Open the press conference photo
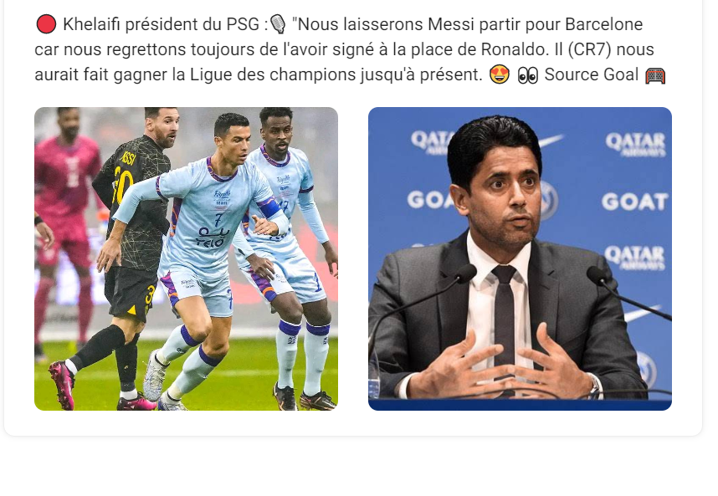Viewport: 718px width, 496px height. 520,258
